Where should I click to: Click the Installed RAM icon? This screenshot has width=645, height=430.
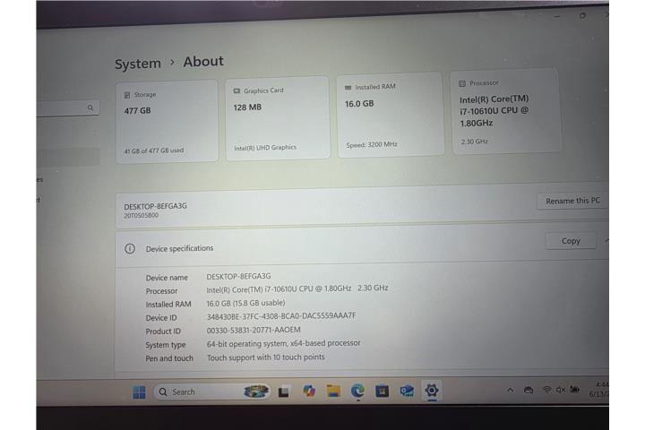pos(348,88)
